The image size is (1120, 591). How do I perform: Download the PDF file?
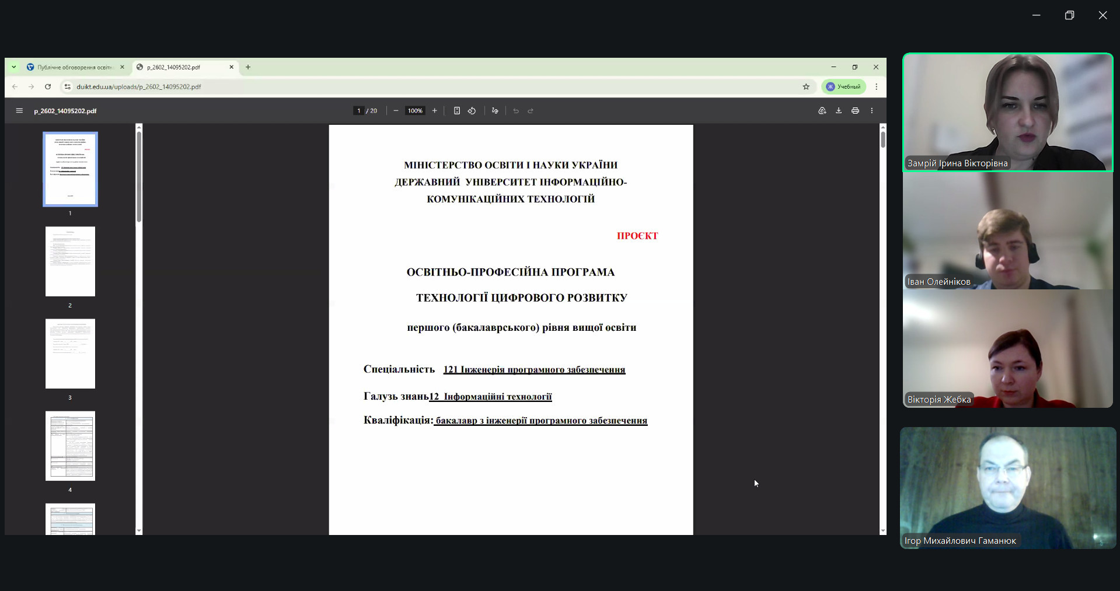tap(839, 111)
